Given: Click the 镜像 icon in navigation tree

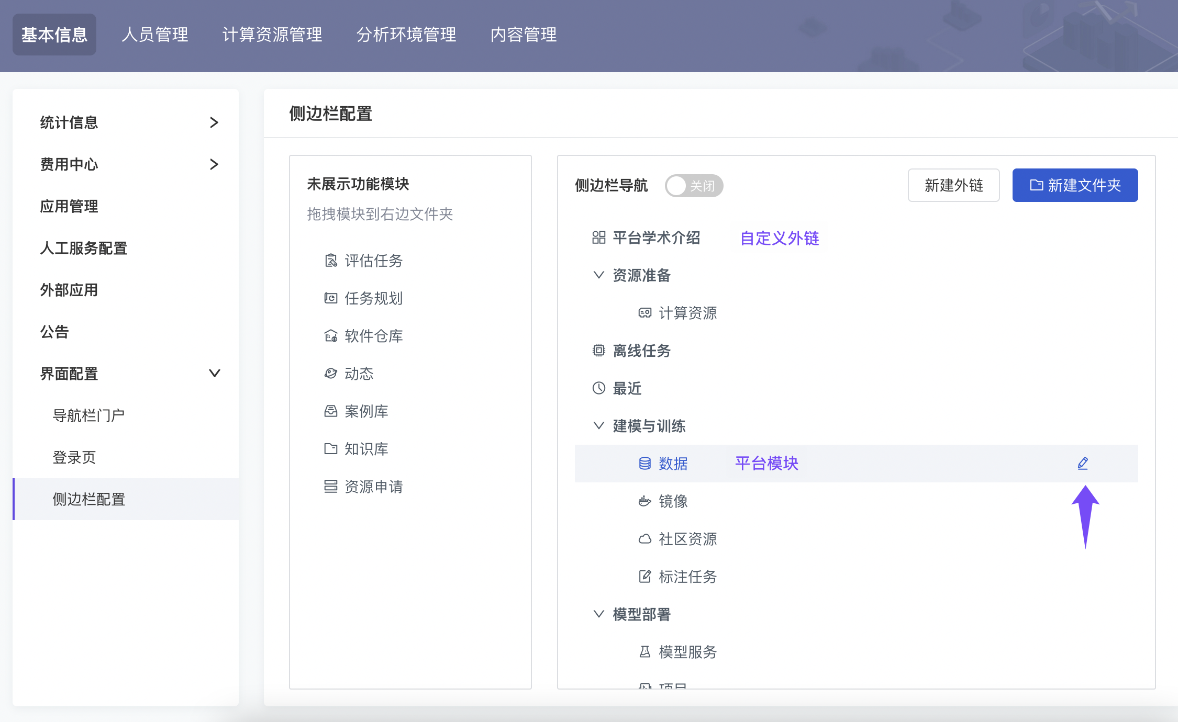Looking at the screenshot, I should (645, 501).
